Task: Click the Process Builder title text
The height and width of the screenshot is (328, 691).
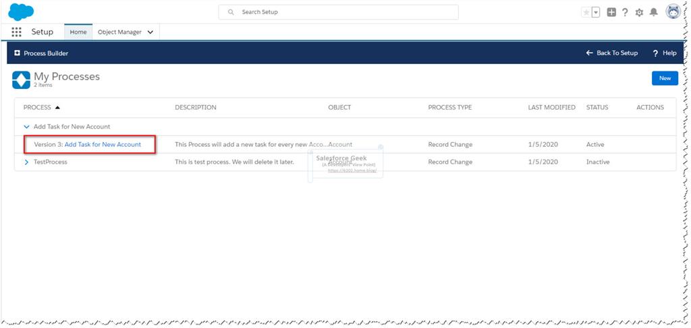Action: [x=46, y=53]
